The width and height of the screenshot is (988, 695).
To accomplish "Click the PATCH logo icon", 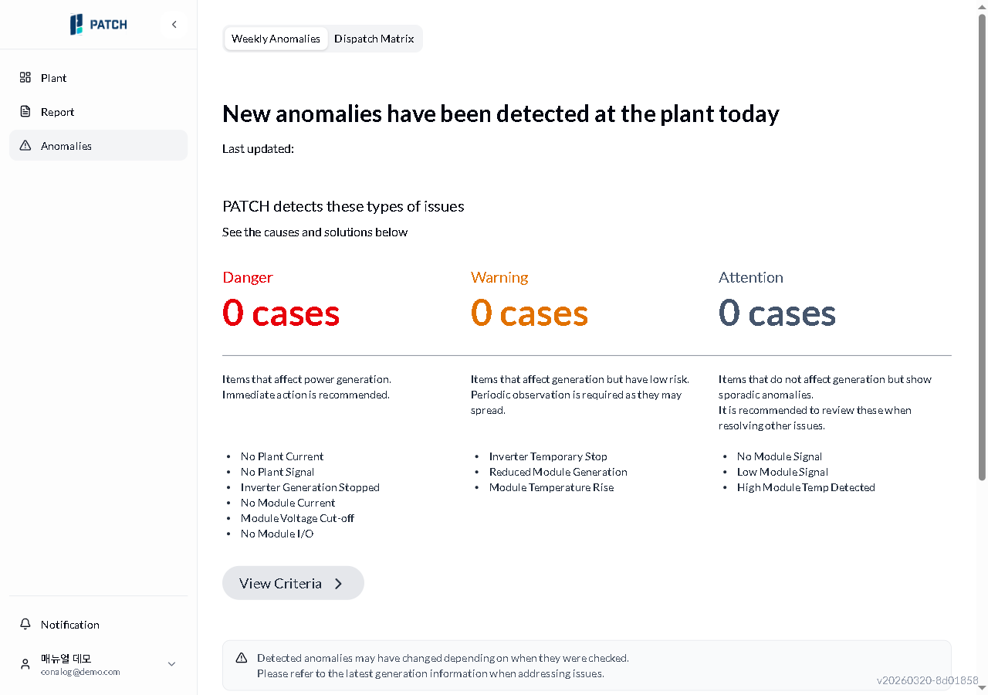I will (x=76, y=25).
